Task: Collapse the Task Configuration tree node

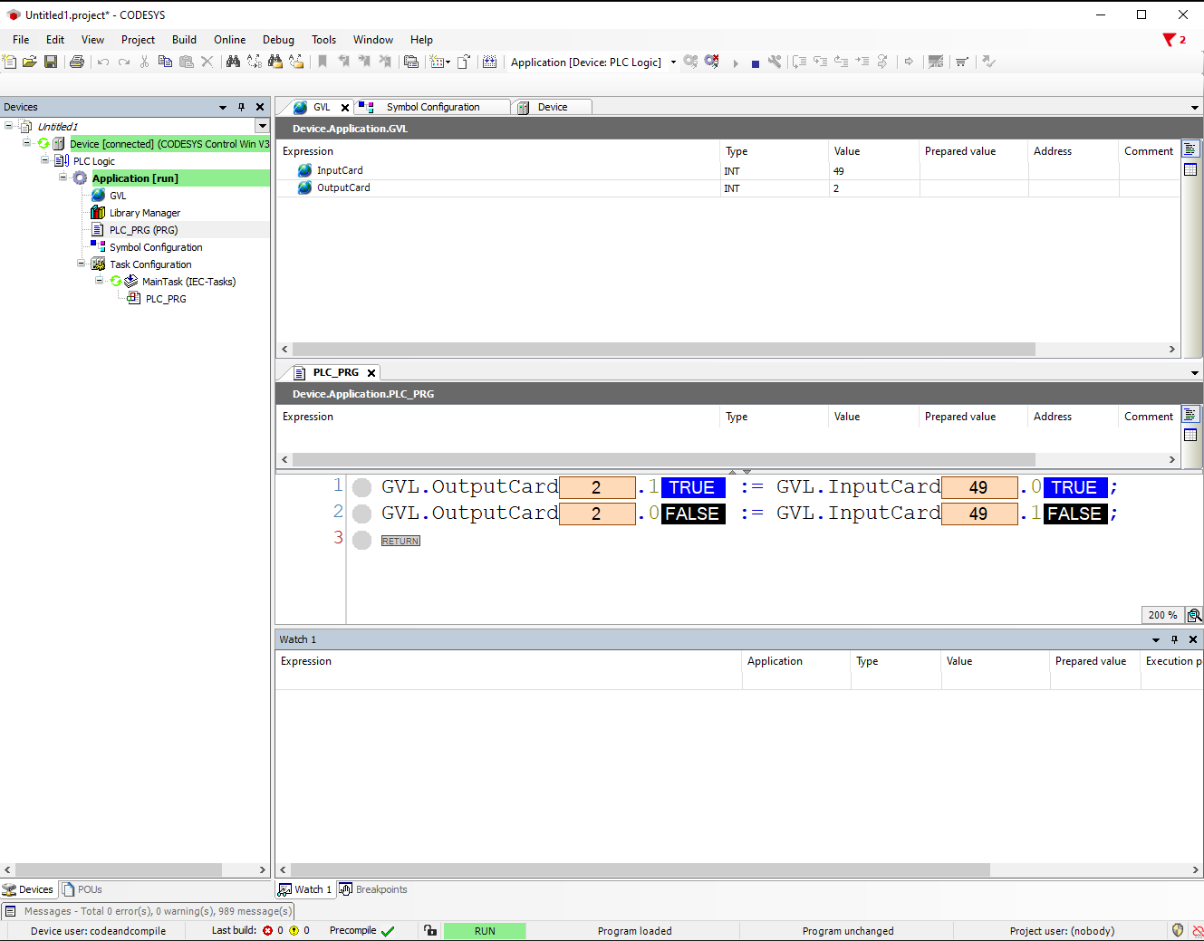Action: [x=82, y=264]
